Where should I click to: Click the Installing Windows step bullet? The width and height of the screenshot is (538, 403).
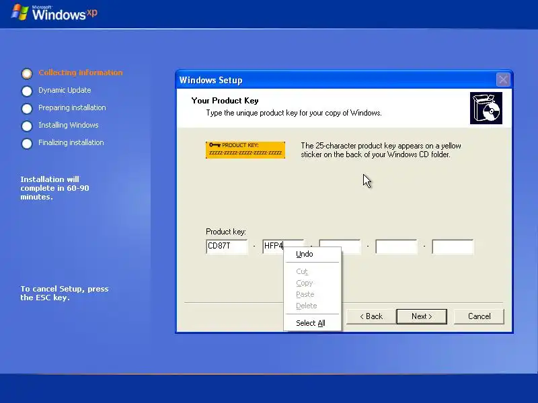point(27,126)
